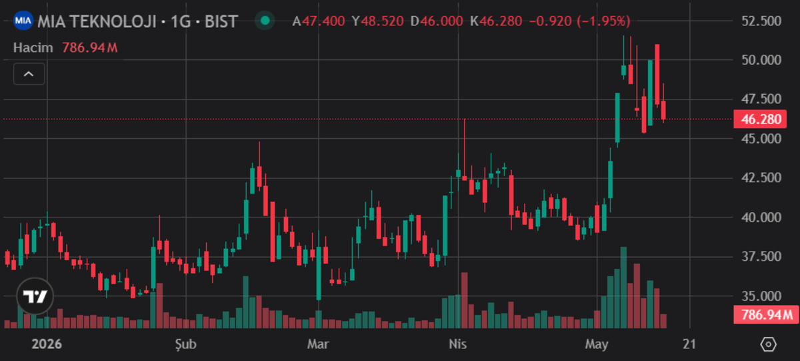Open chart settings hexagon icon

point(768,344)
